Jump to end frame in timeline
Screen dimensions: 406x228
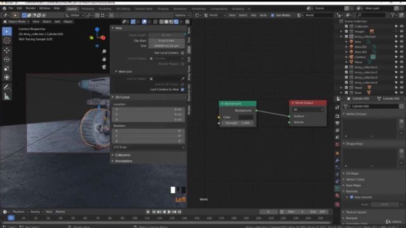coord(179,212)
